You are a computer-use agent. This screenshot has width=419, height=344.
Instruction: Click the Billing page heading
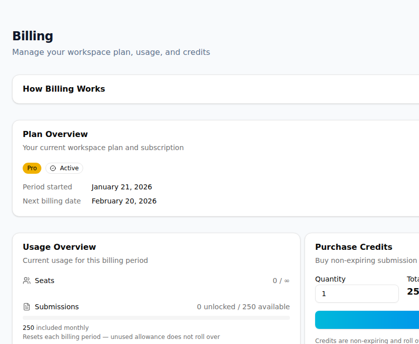click(32, 36)
